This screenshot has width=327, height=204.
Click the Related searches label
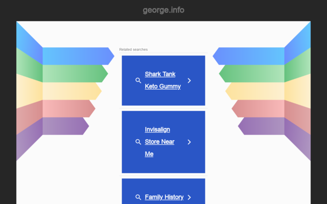[x=133, y=49]
